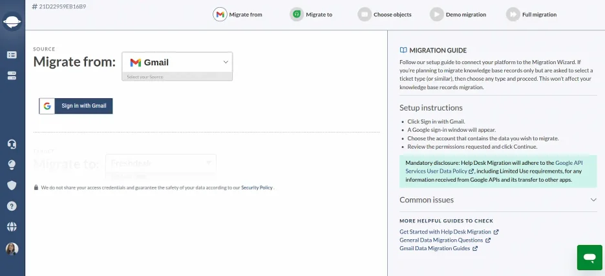The image size is (605, 276).
Task: Click the planet logo in sidebar
Action: pyautogui.click(x=12, y=21)
